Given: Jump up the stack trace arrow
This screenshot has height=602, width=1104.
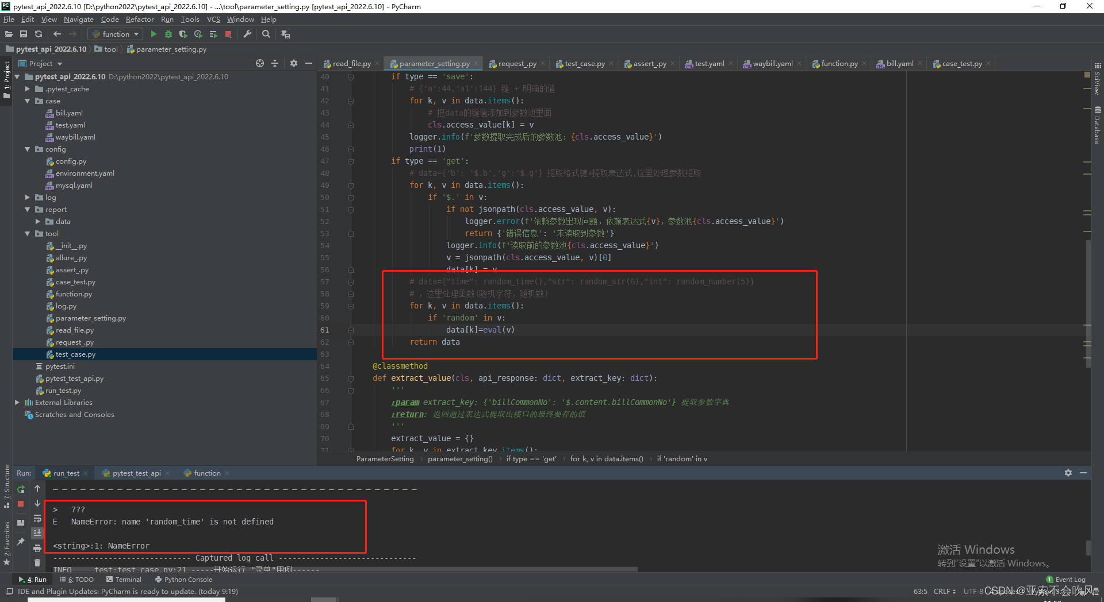Looking at the screenshot, I should coord(37,488).
